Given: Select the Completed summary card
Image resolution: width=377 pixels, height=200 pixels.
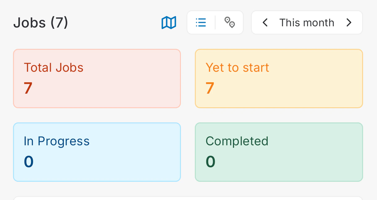Looking at the screenshot, I should pyautogui.click(x=279, y=152).
